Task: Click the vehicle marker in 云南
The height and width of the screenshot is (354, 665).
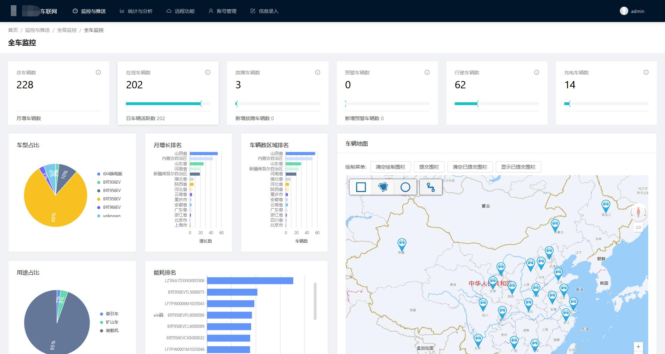Action: tap(478, 340)
